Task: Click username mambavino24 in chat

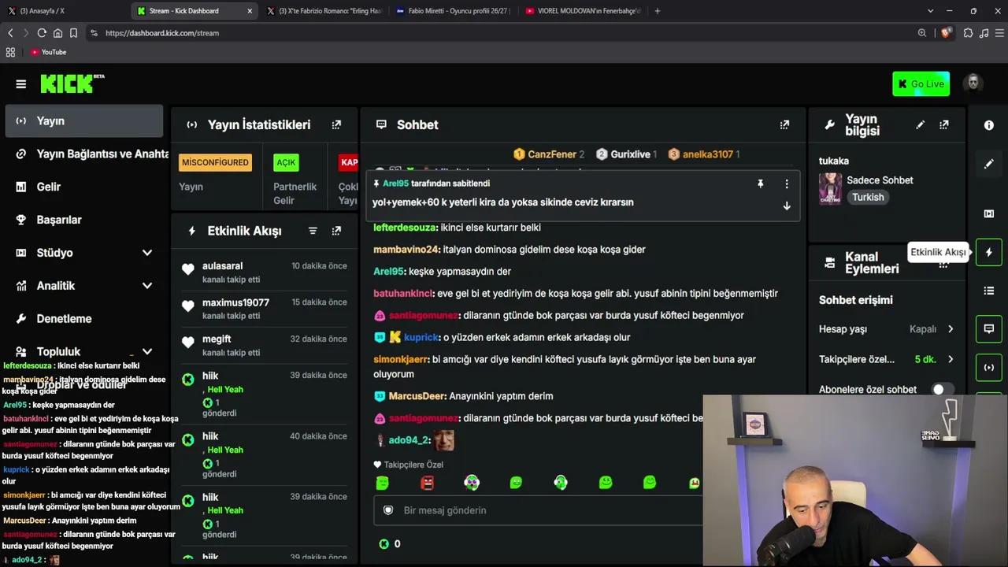Action: (x=406, y=250)
